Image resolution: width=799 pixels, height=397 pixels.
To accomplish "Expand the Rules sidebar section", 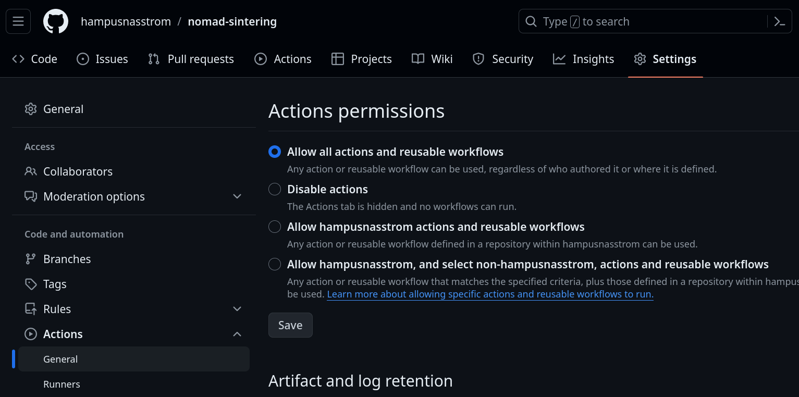I will coord(237,309).
